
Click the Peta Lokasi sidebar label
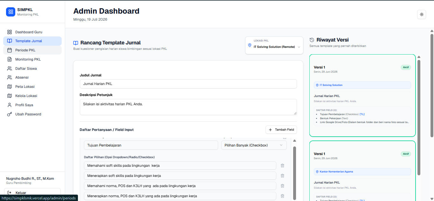25,87
